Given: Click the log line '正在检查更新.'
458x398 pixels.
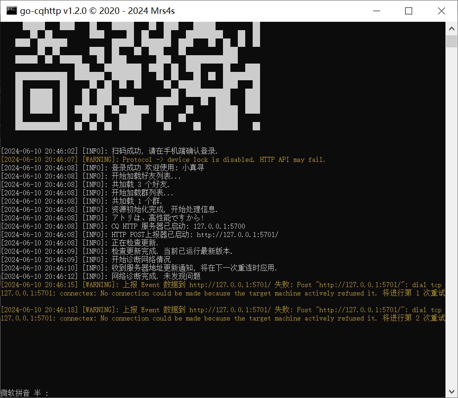Looking at the screenshot, I should [135, 243].
